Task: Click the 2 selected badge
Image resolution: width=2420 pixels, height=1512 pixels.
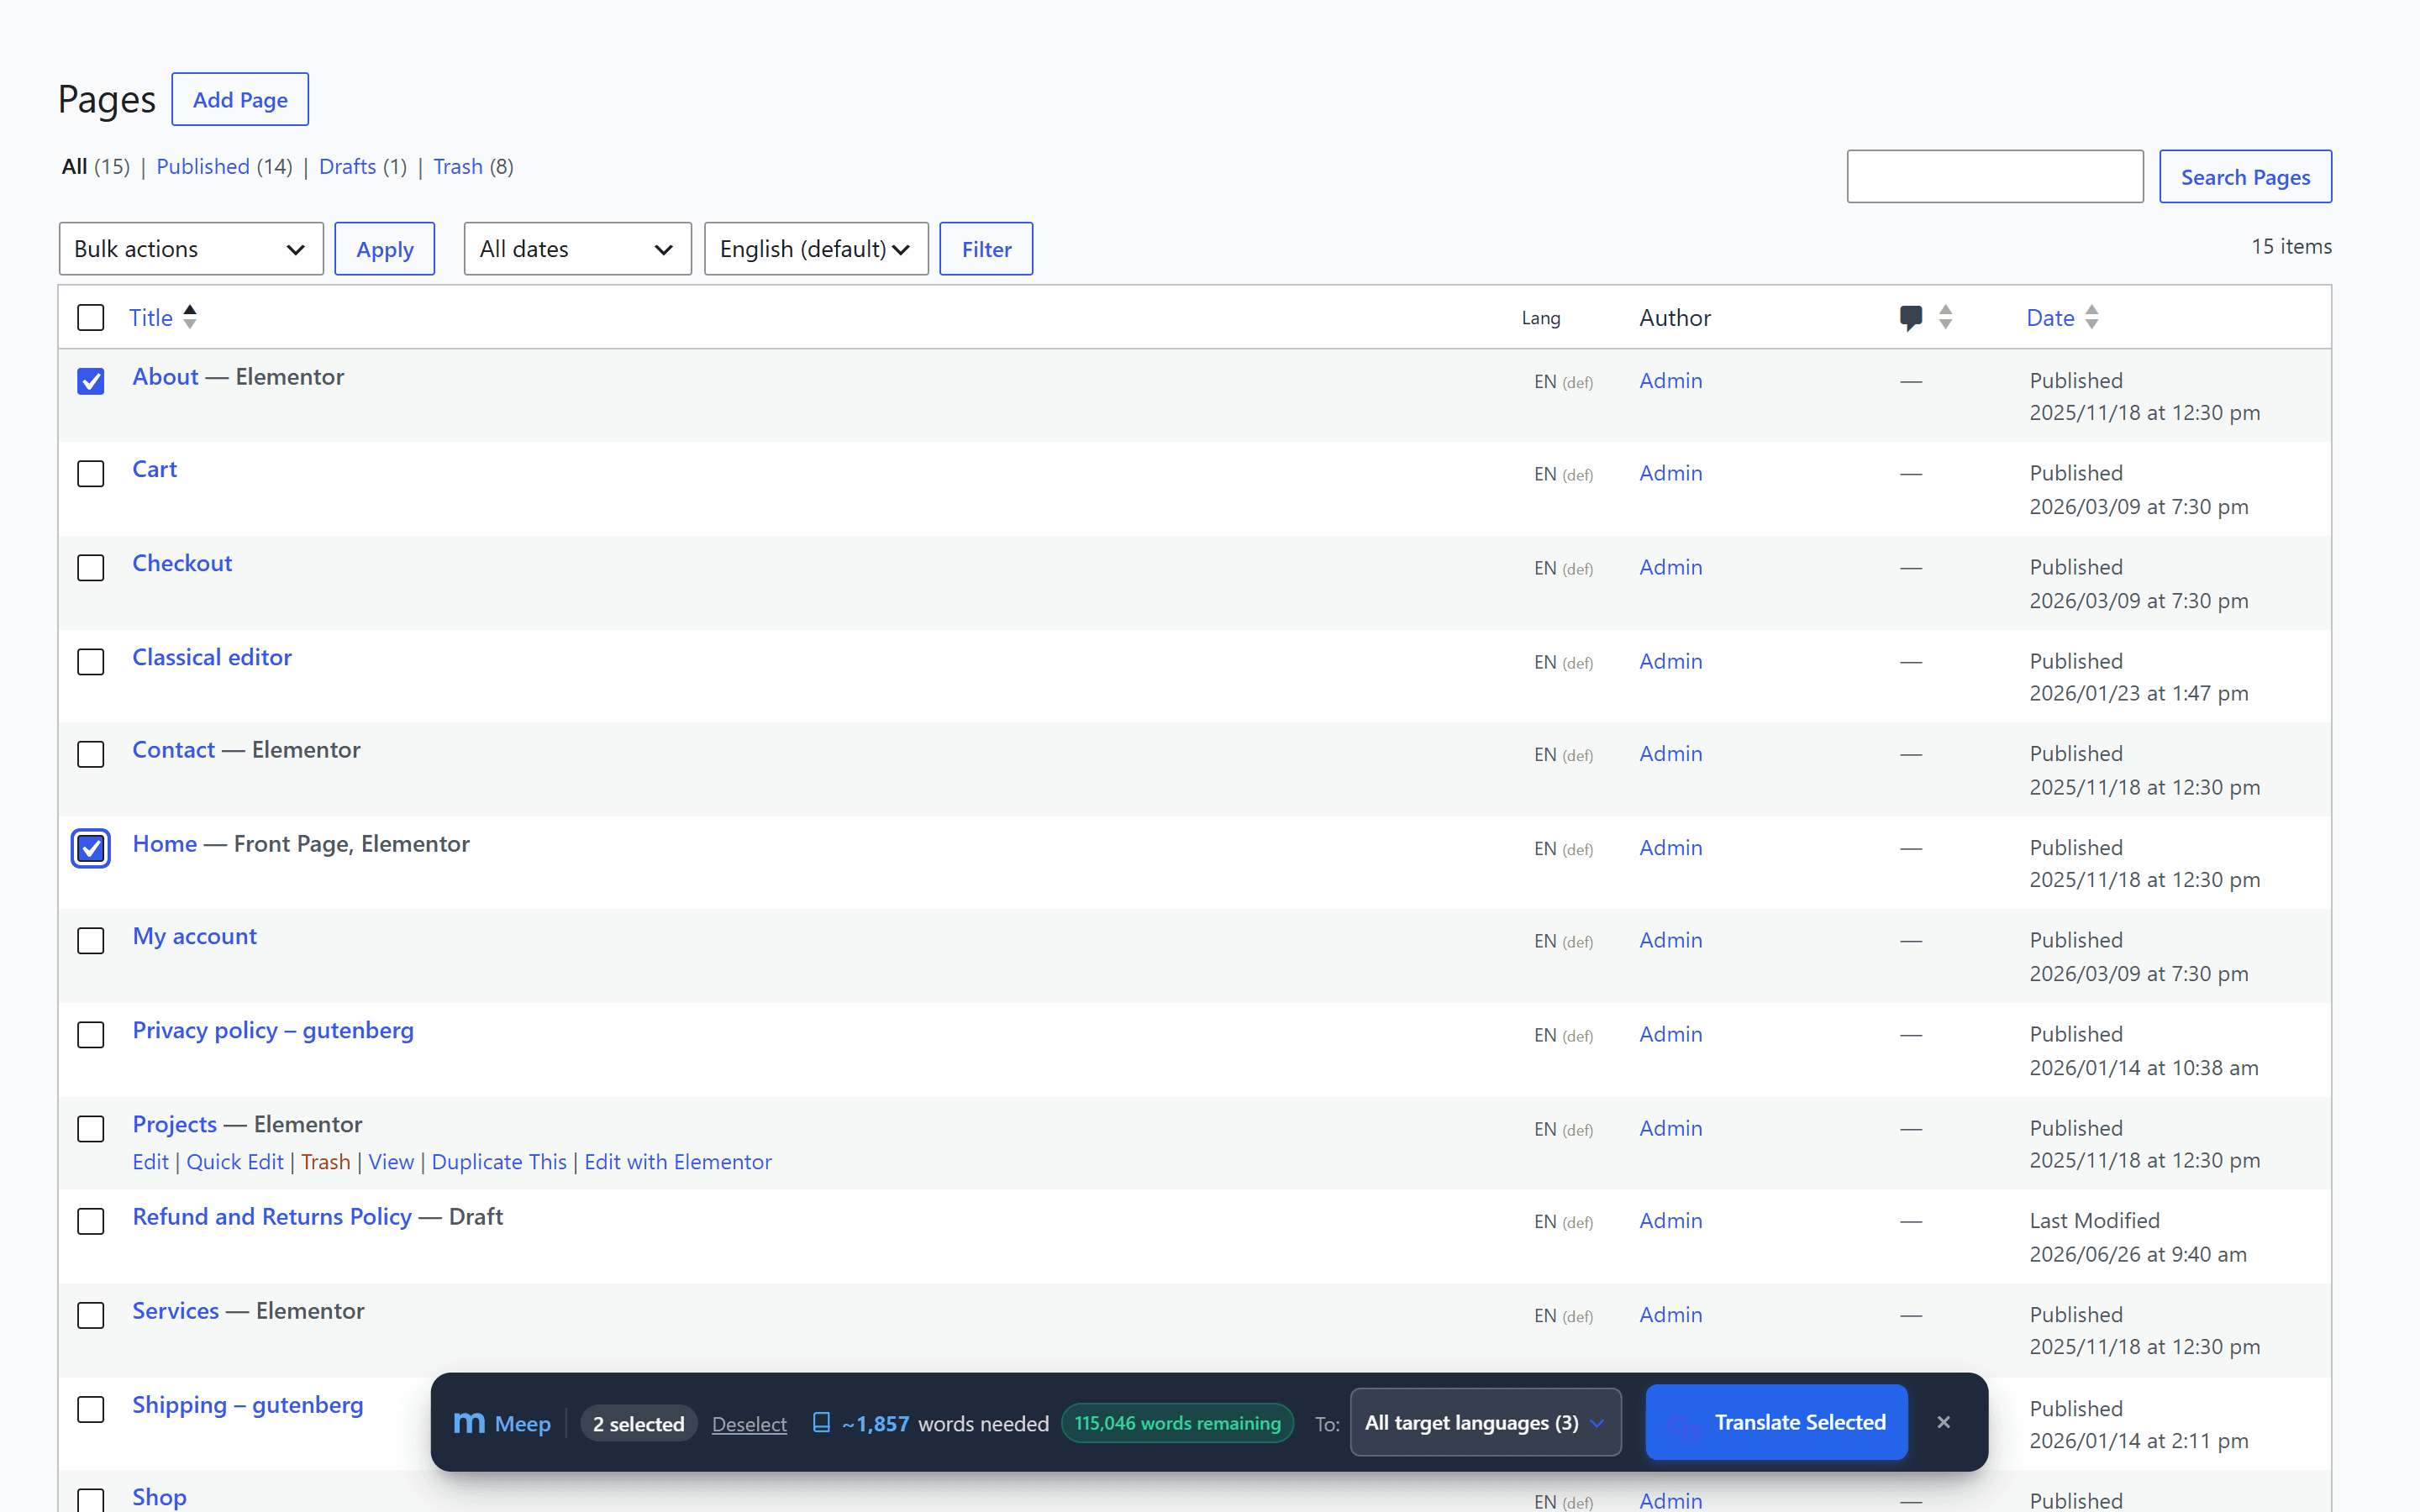Action: point(638,1424)
